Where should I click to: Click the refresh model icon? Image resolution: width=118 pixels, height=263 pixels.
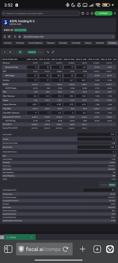[53, 52]
